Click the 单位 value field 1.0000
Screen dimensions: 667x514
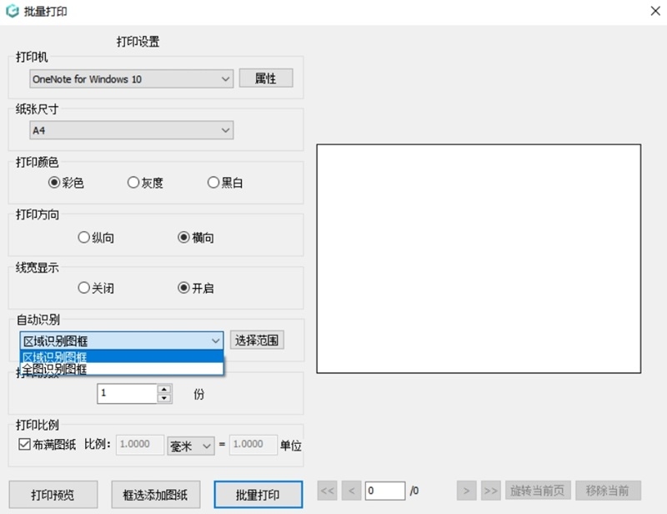253,445
